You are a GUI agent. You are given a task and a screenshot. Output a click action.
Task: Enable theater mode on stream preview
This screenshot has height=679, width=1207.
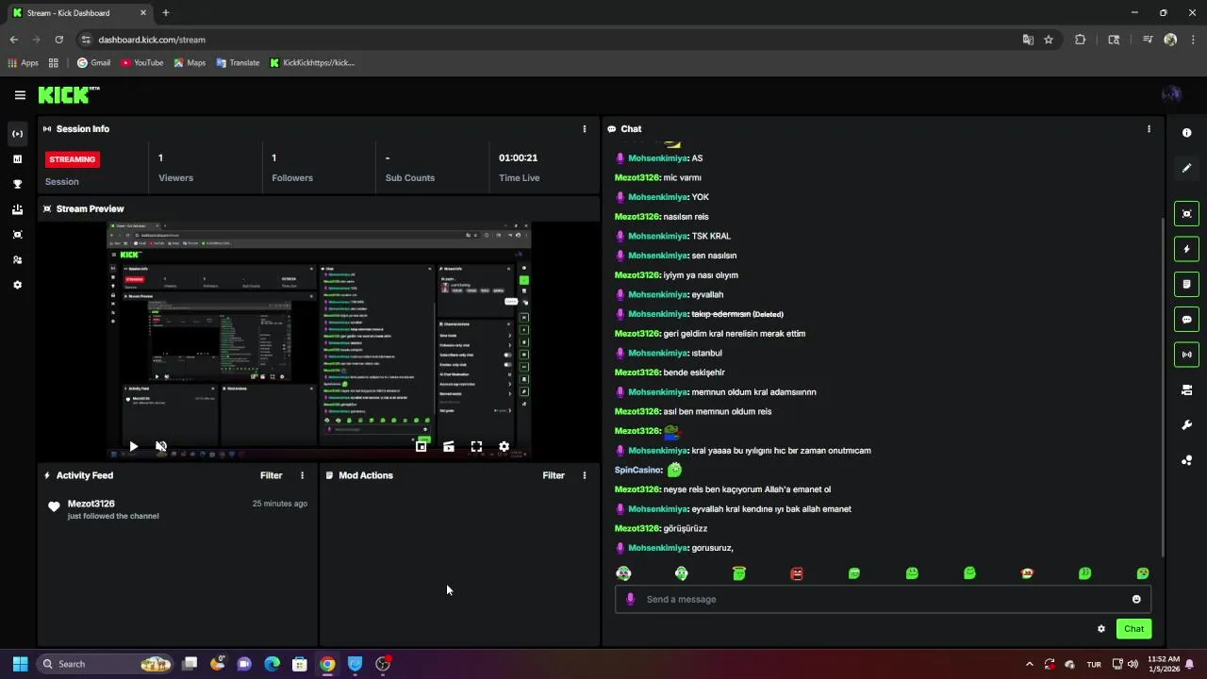point(449,446)
